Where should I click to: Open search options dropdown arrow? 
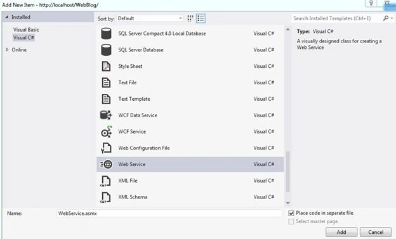coord(392,18)
